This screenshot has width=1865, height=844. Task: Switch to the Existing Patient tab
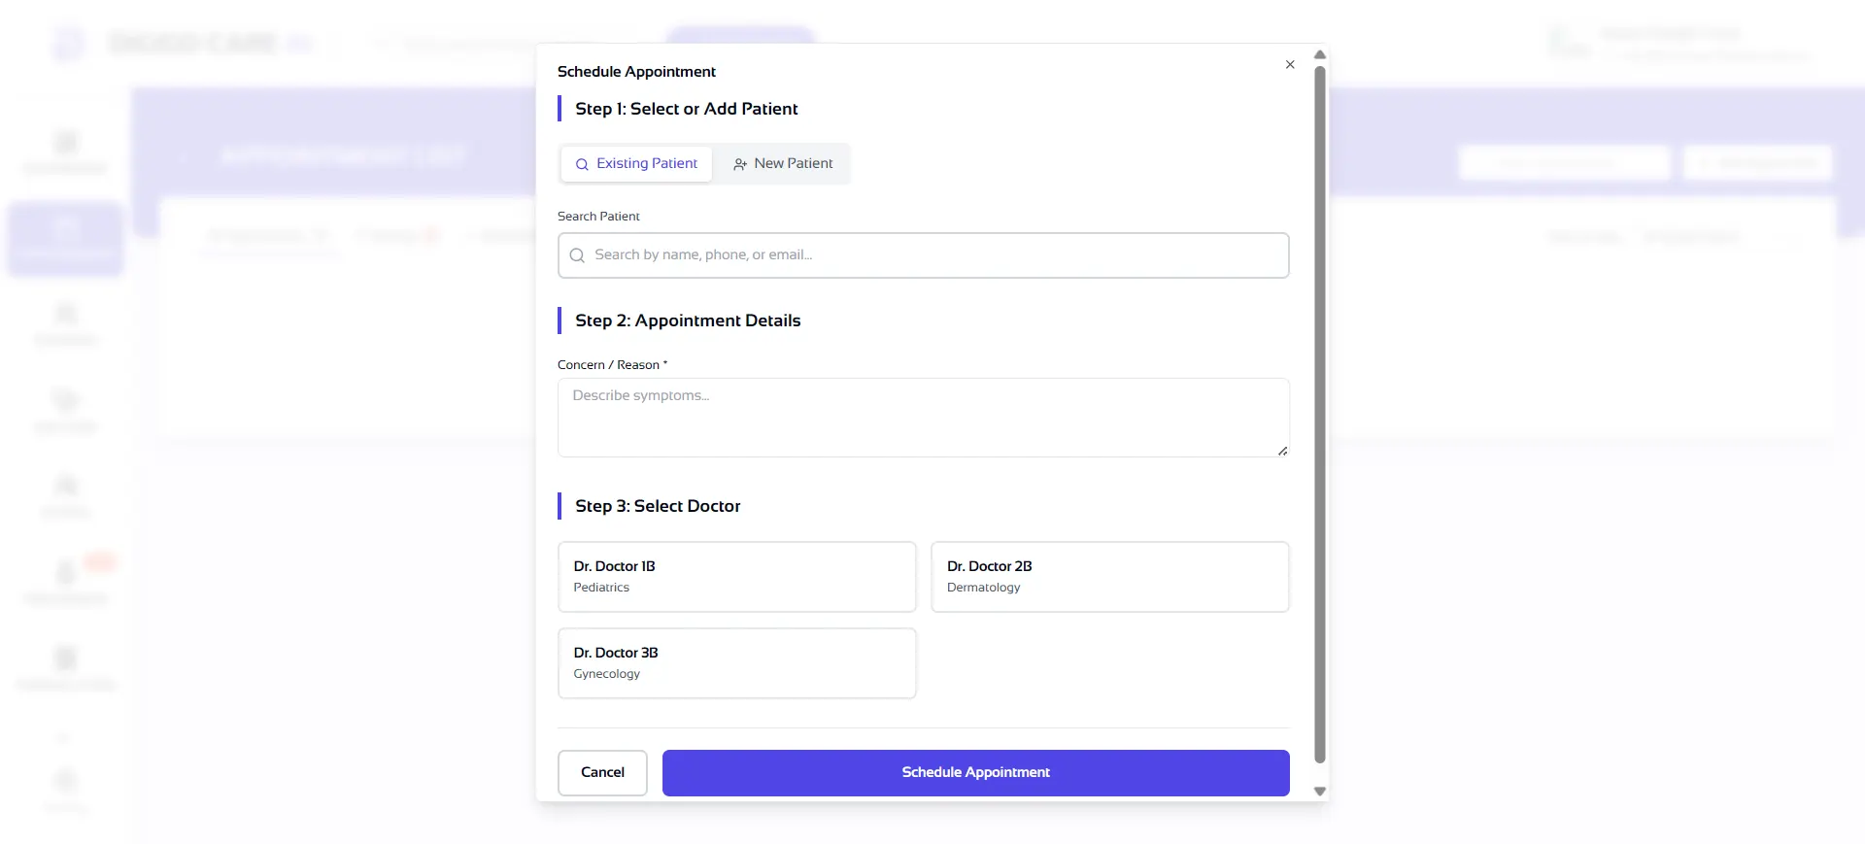[637, 164]
